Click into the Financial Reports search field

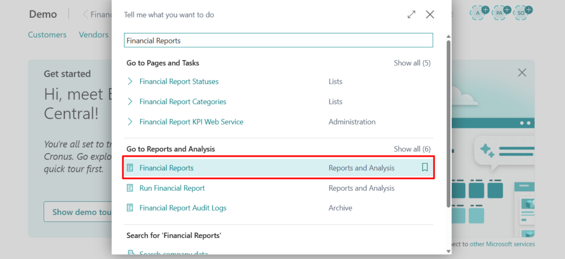coord(278,40)
